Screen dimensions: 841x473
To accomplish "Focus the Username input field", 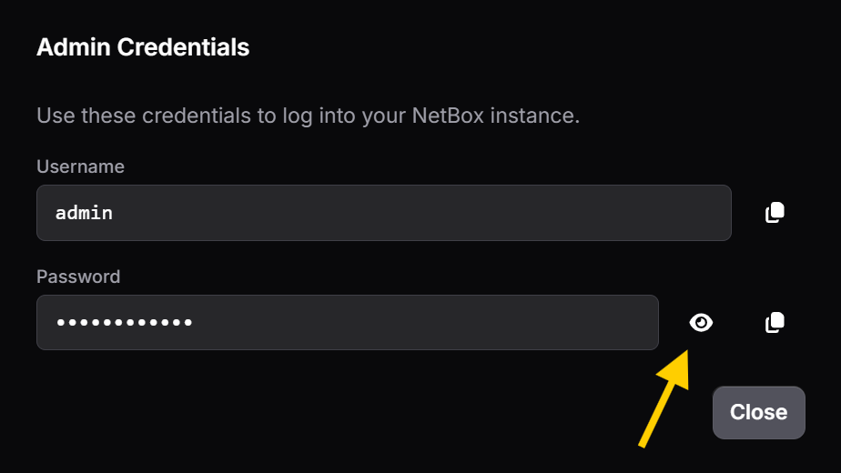I will point(383,213).
